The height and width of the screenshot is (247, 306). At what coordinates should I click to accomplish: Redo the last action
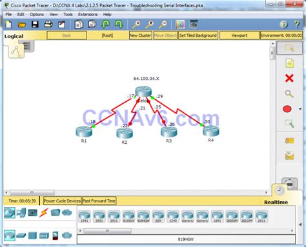119,25
